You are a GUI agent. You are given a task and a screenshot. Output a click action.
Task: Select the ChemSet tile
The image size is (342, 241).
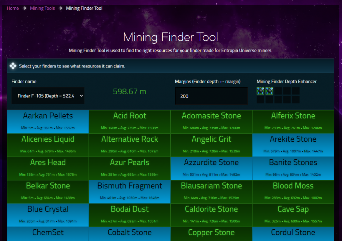point(48,234)
